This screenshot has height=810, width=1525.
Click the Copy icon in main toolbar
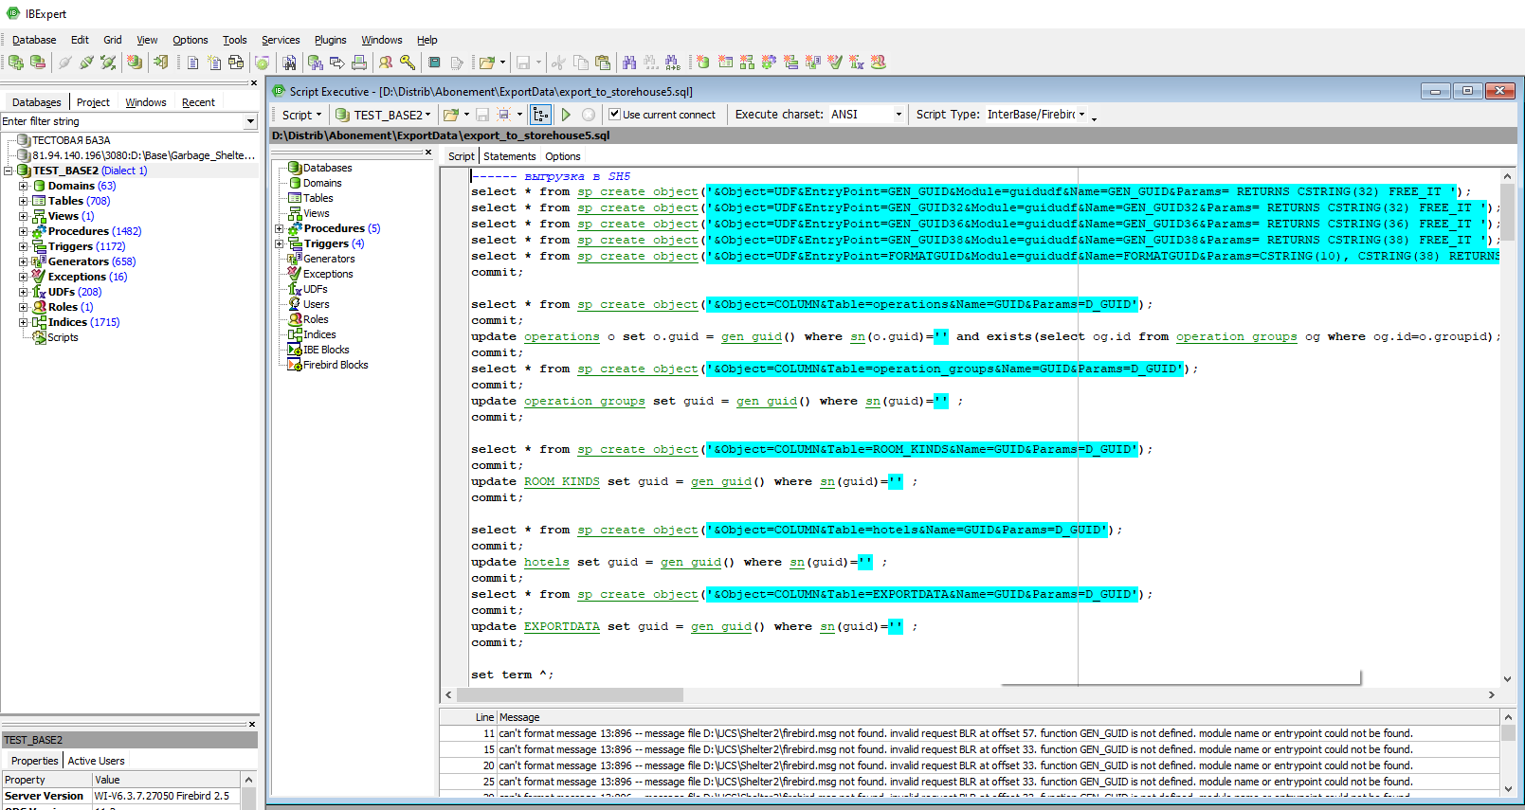[x=580, y=63]
